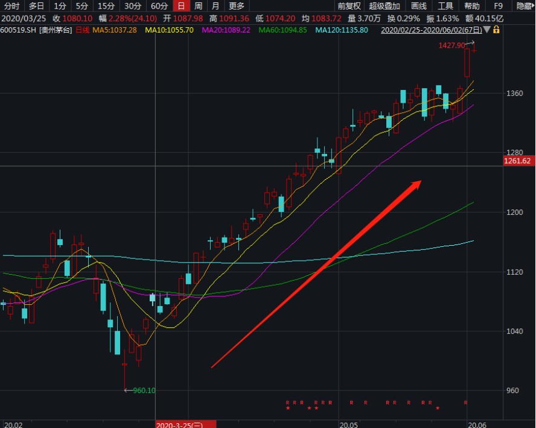
Task: Select the 周 weekly period tab
Action: click(x=198, y=6)
